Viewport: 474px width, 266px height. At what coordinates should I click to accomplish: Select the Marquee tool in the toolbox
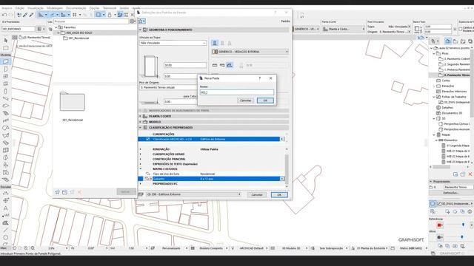pos(6,48)
